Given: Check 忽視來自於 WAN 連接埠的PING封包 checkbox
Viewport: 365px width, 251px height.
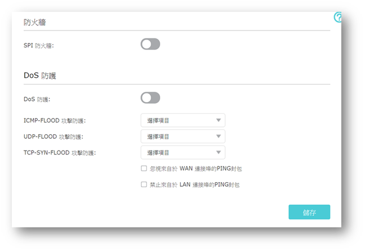Looking at the screenshot, I should (144, 168).
